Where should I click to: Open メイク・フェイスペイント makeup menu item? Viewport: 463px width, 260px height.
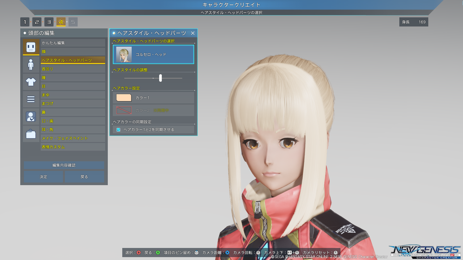(x=73, y=138)
